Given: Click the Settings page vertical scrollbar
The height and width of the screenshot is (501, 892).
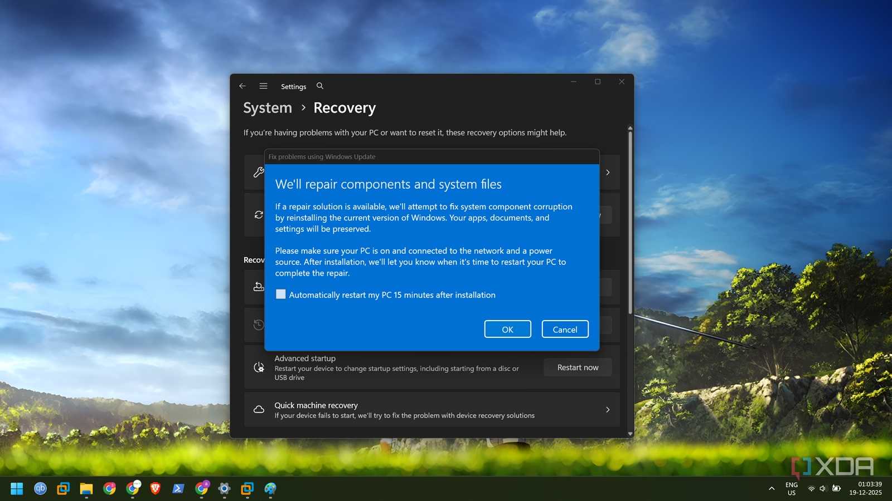Looking at the screenshot, I should click(x=630, y=223).
